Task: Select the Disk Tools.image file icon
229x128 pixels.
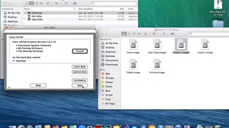Action: [x=157, y=44]
